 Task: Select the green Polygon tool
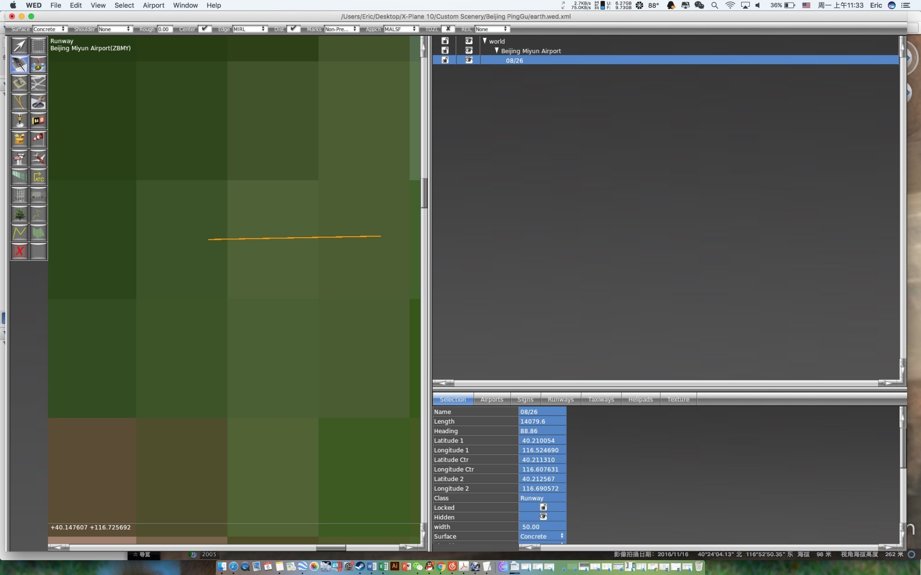tap(38, 233)
